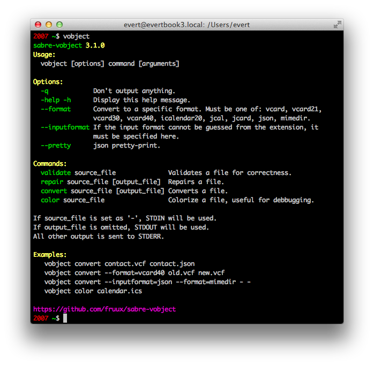Click the 'STDOUT will be used' line

(x=121, y=227)
